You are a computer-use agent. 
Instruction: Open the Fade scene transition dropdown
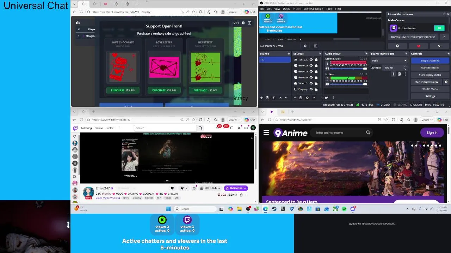[x=389, y=60]
